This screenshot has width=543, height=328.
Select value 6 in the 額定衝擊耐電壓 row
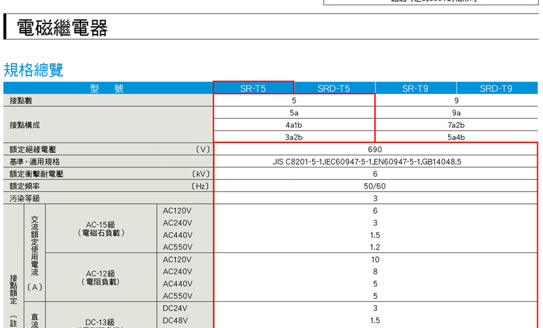(375, 174)
